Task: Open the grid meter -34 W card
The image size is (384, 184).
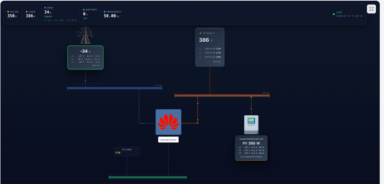Action: click(x=85, y=57)
